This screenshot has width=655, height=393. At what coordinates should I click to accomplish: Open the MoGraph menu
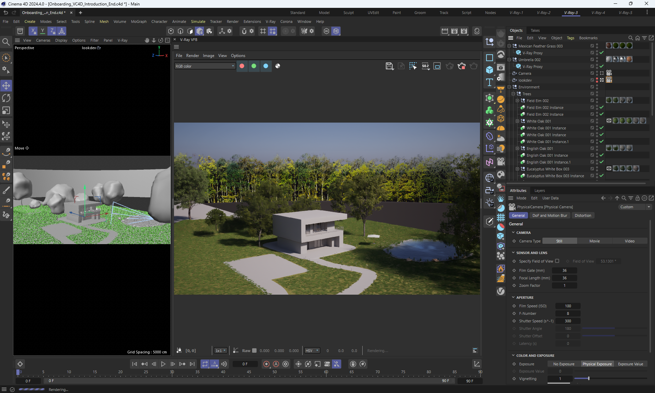coord(139,22)
